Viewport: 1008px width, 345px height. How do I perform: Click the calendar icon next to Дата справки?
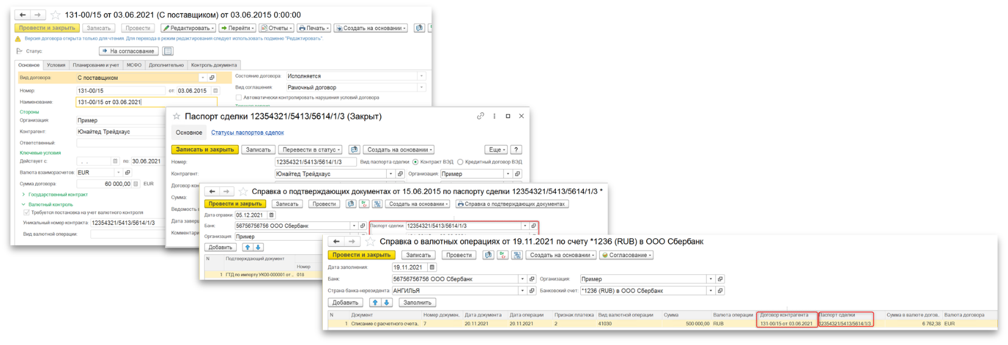point(272,215)
